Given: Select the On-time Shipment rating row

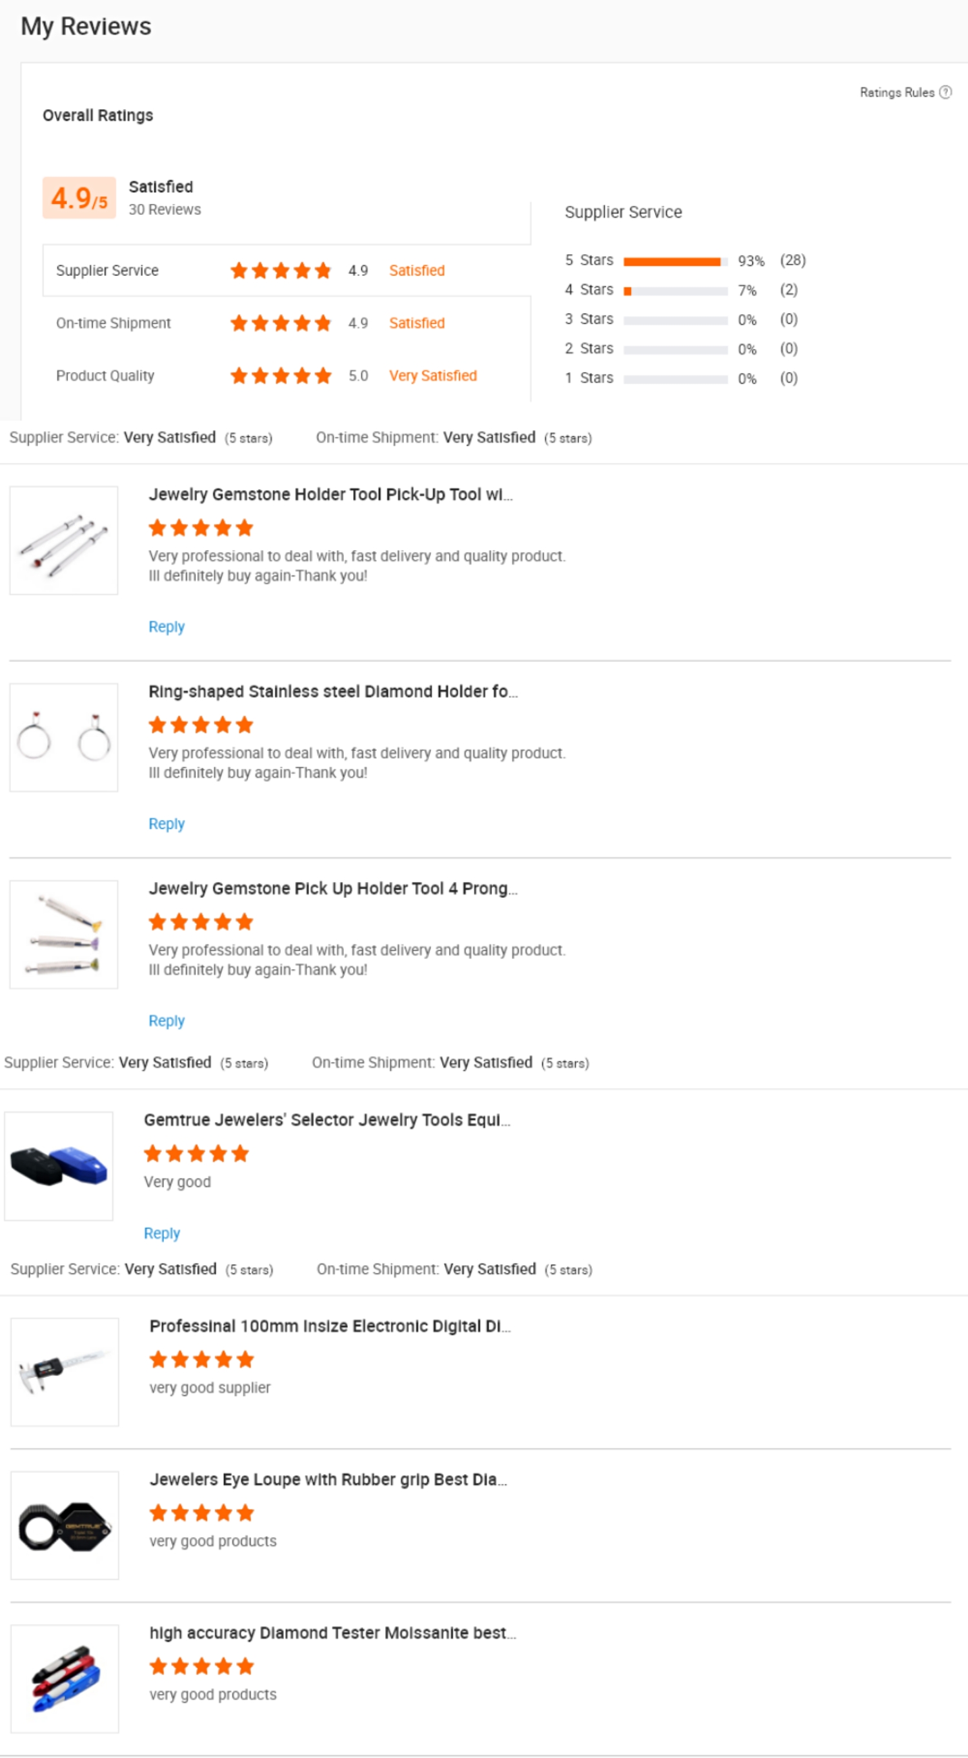Looking at the screenshot, I should click(286, 323).
